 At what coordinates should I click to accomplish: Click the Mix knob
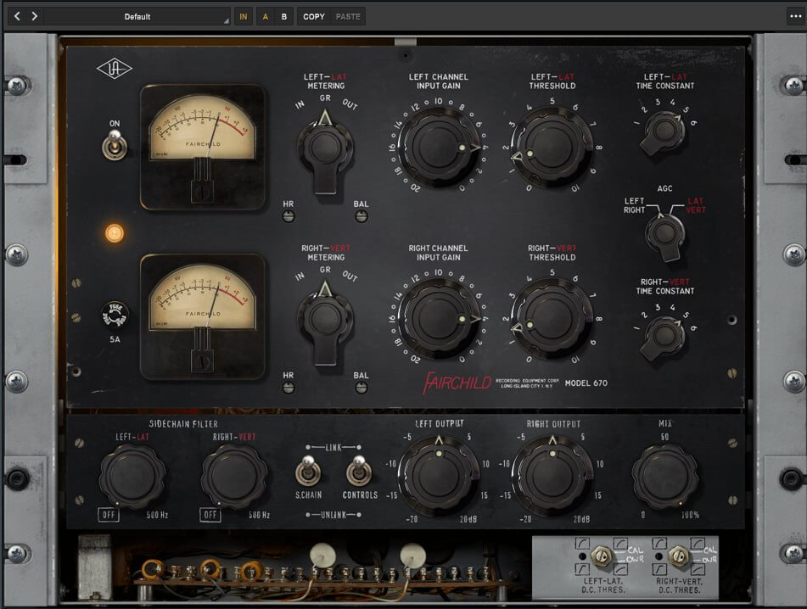[665, 475]
